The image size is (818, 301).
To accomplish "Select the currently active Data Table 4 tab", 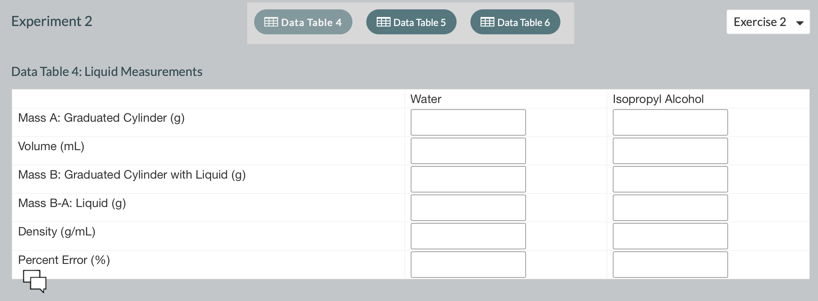I will [302, 22].
